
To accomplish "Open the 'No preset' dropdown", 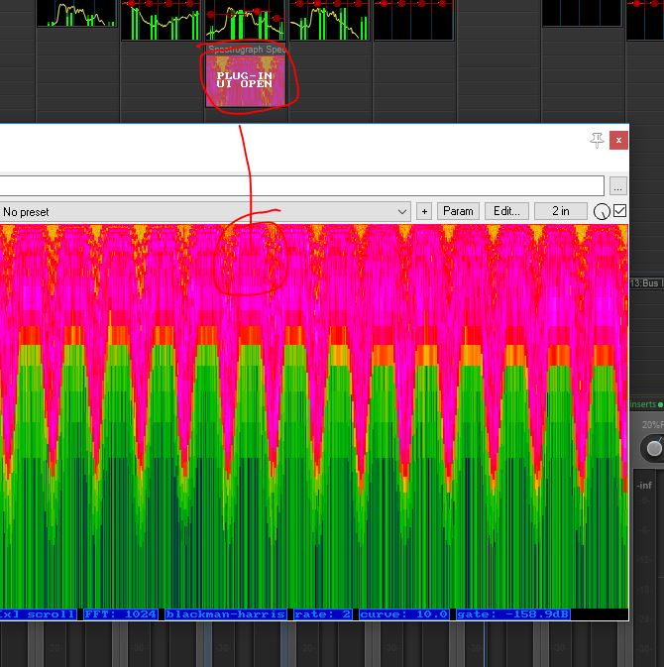I will [x=205, y=211].
